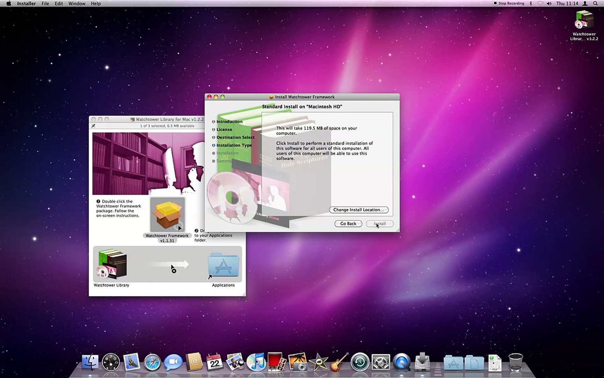Open the Help menu
The height and width of the screenshot is (378, 604).
(x=96, y=3)
